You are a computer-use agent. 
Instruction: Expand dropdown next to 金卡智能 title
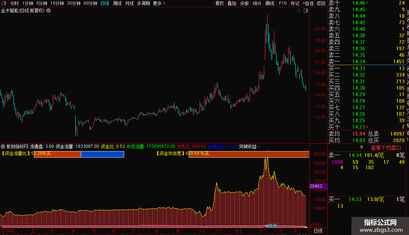tap(49, 11)
